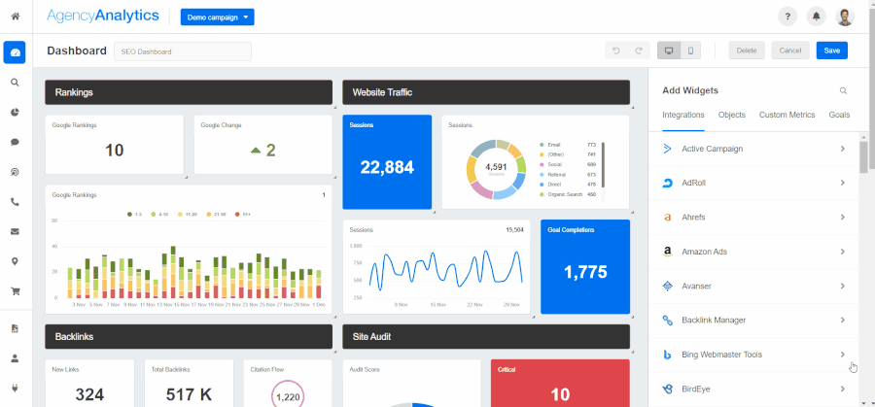Open the notifications bell icon

pyautogui.click(x=817, y=17)
